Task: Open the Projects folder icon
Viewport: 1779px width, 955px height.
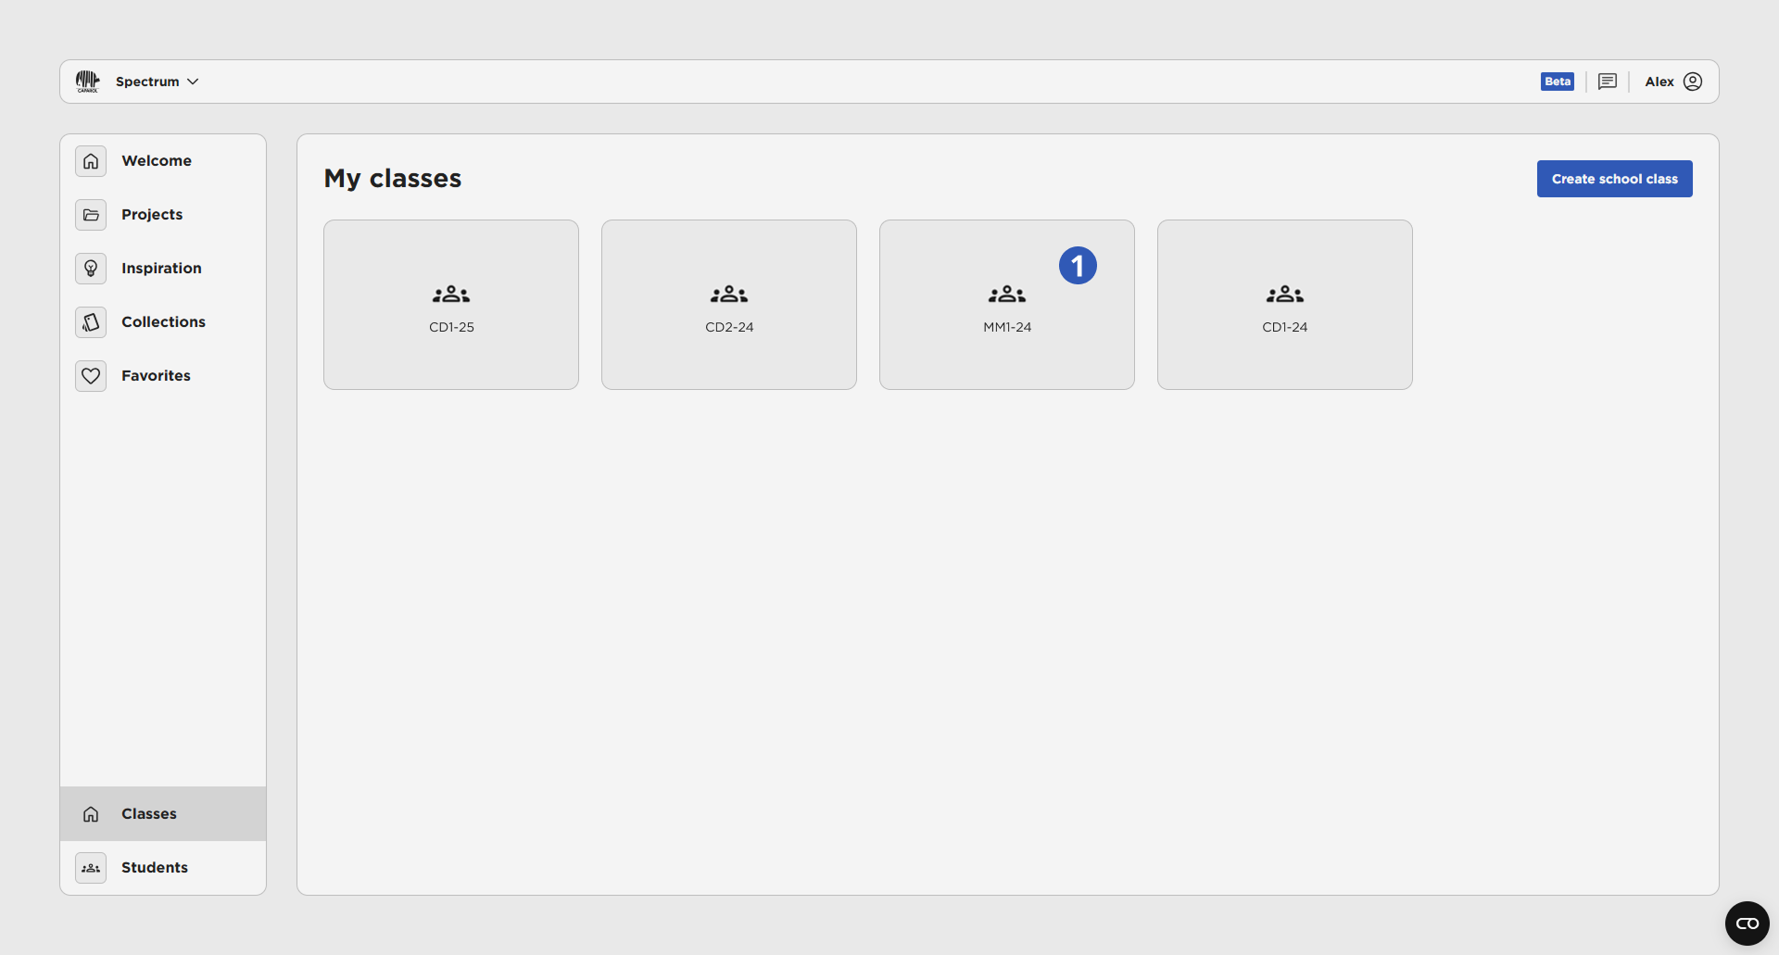Action: (x=91, y=215)
